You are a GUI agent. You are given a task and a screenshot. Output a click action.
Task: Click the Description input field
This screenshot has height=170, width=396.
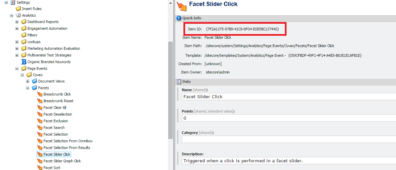pyautogui.click(x=289, y=161)
